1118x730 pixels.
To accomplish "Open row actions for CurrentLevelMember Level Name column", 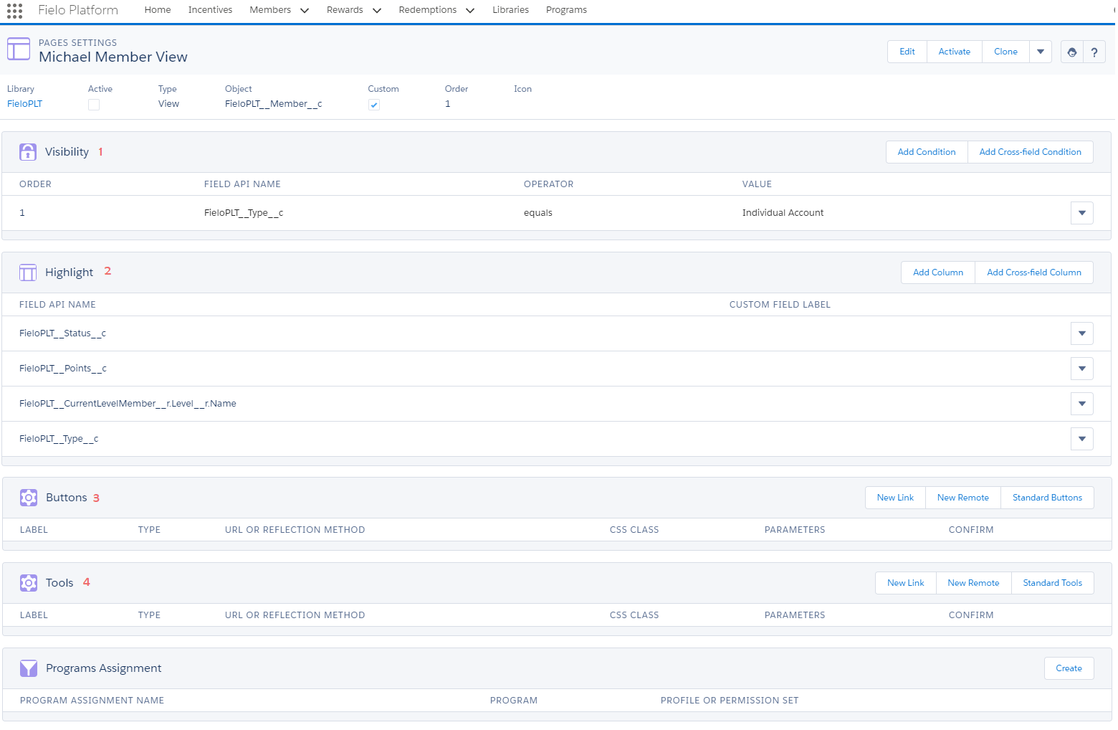I will [x=1082, y=404].
